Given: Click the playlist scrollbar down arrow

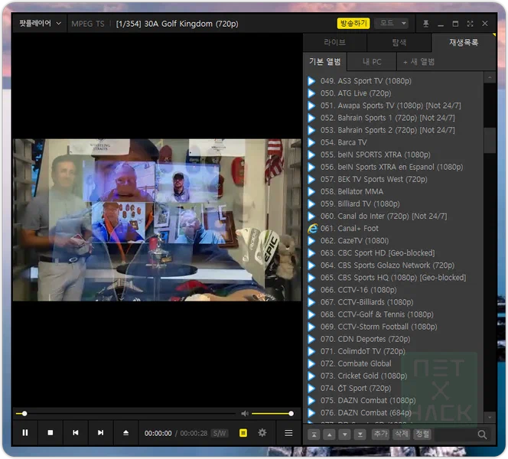Looking at the screenshot, I should pos(490,417).
